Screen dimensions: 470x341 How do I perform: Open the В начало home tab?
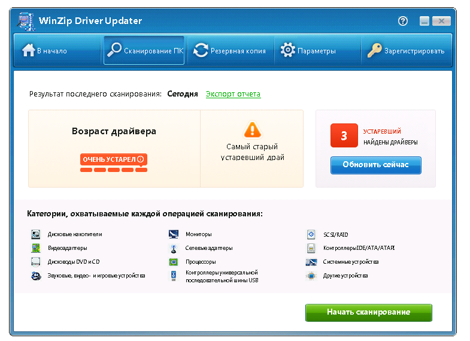coord(57,50)
